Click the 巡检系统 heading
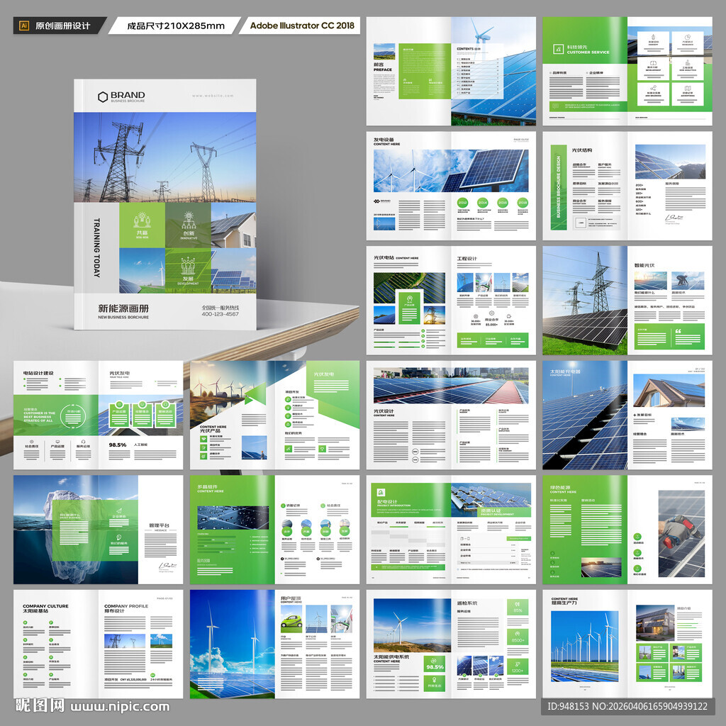Viewport: 726px width, 726px height. 467,603
